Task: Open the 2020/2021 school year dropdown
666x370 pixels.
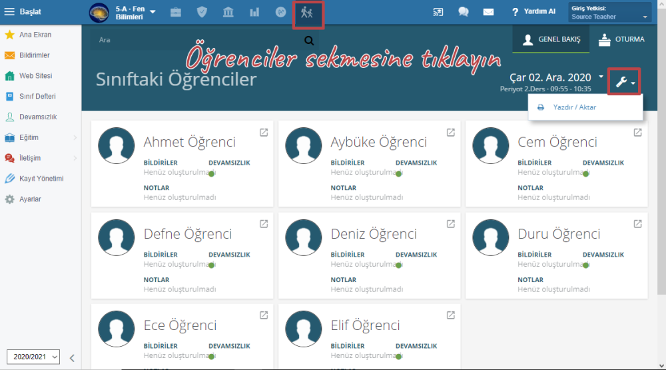Action: pos(33,357)
